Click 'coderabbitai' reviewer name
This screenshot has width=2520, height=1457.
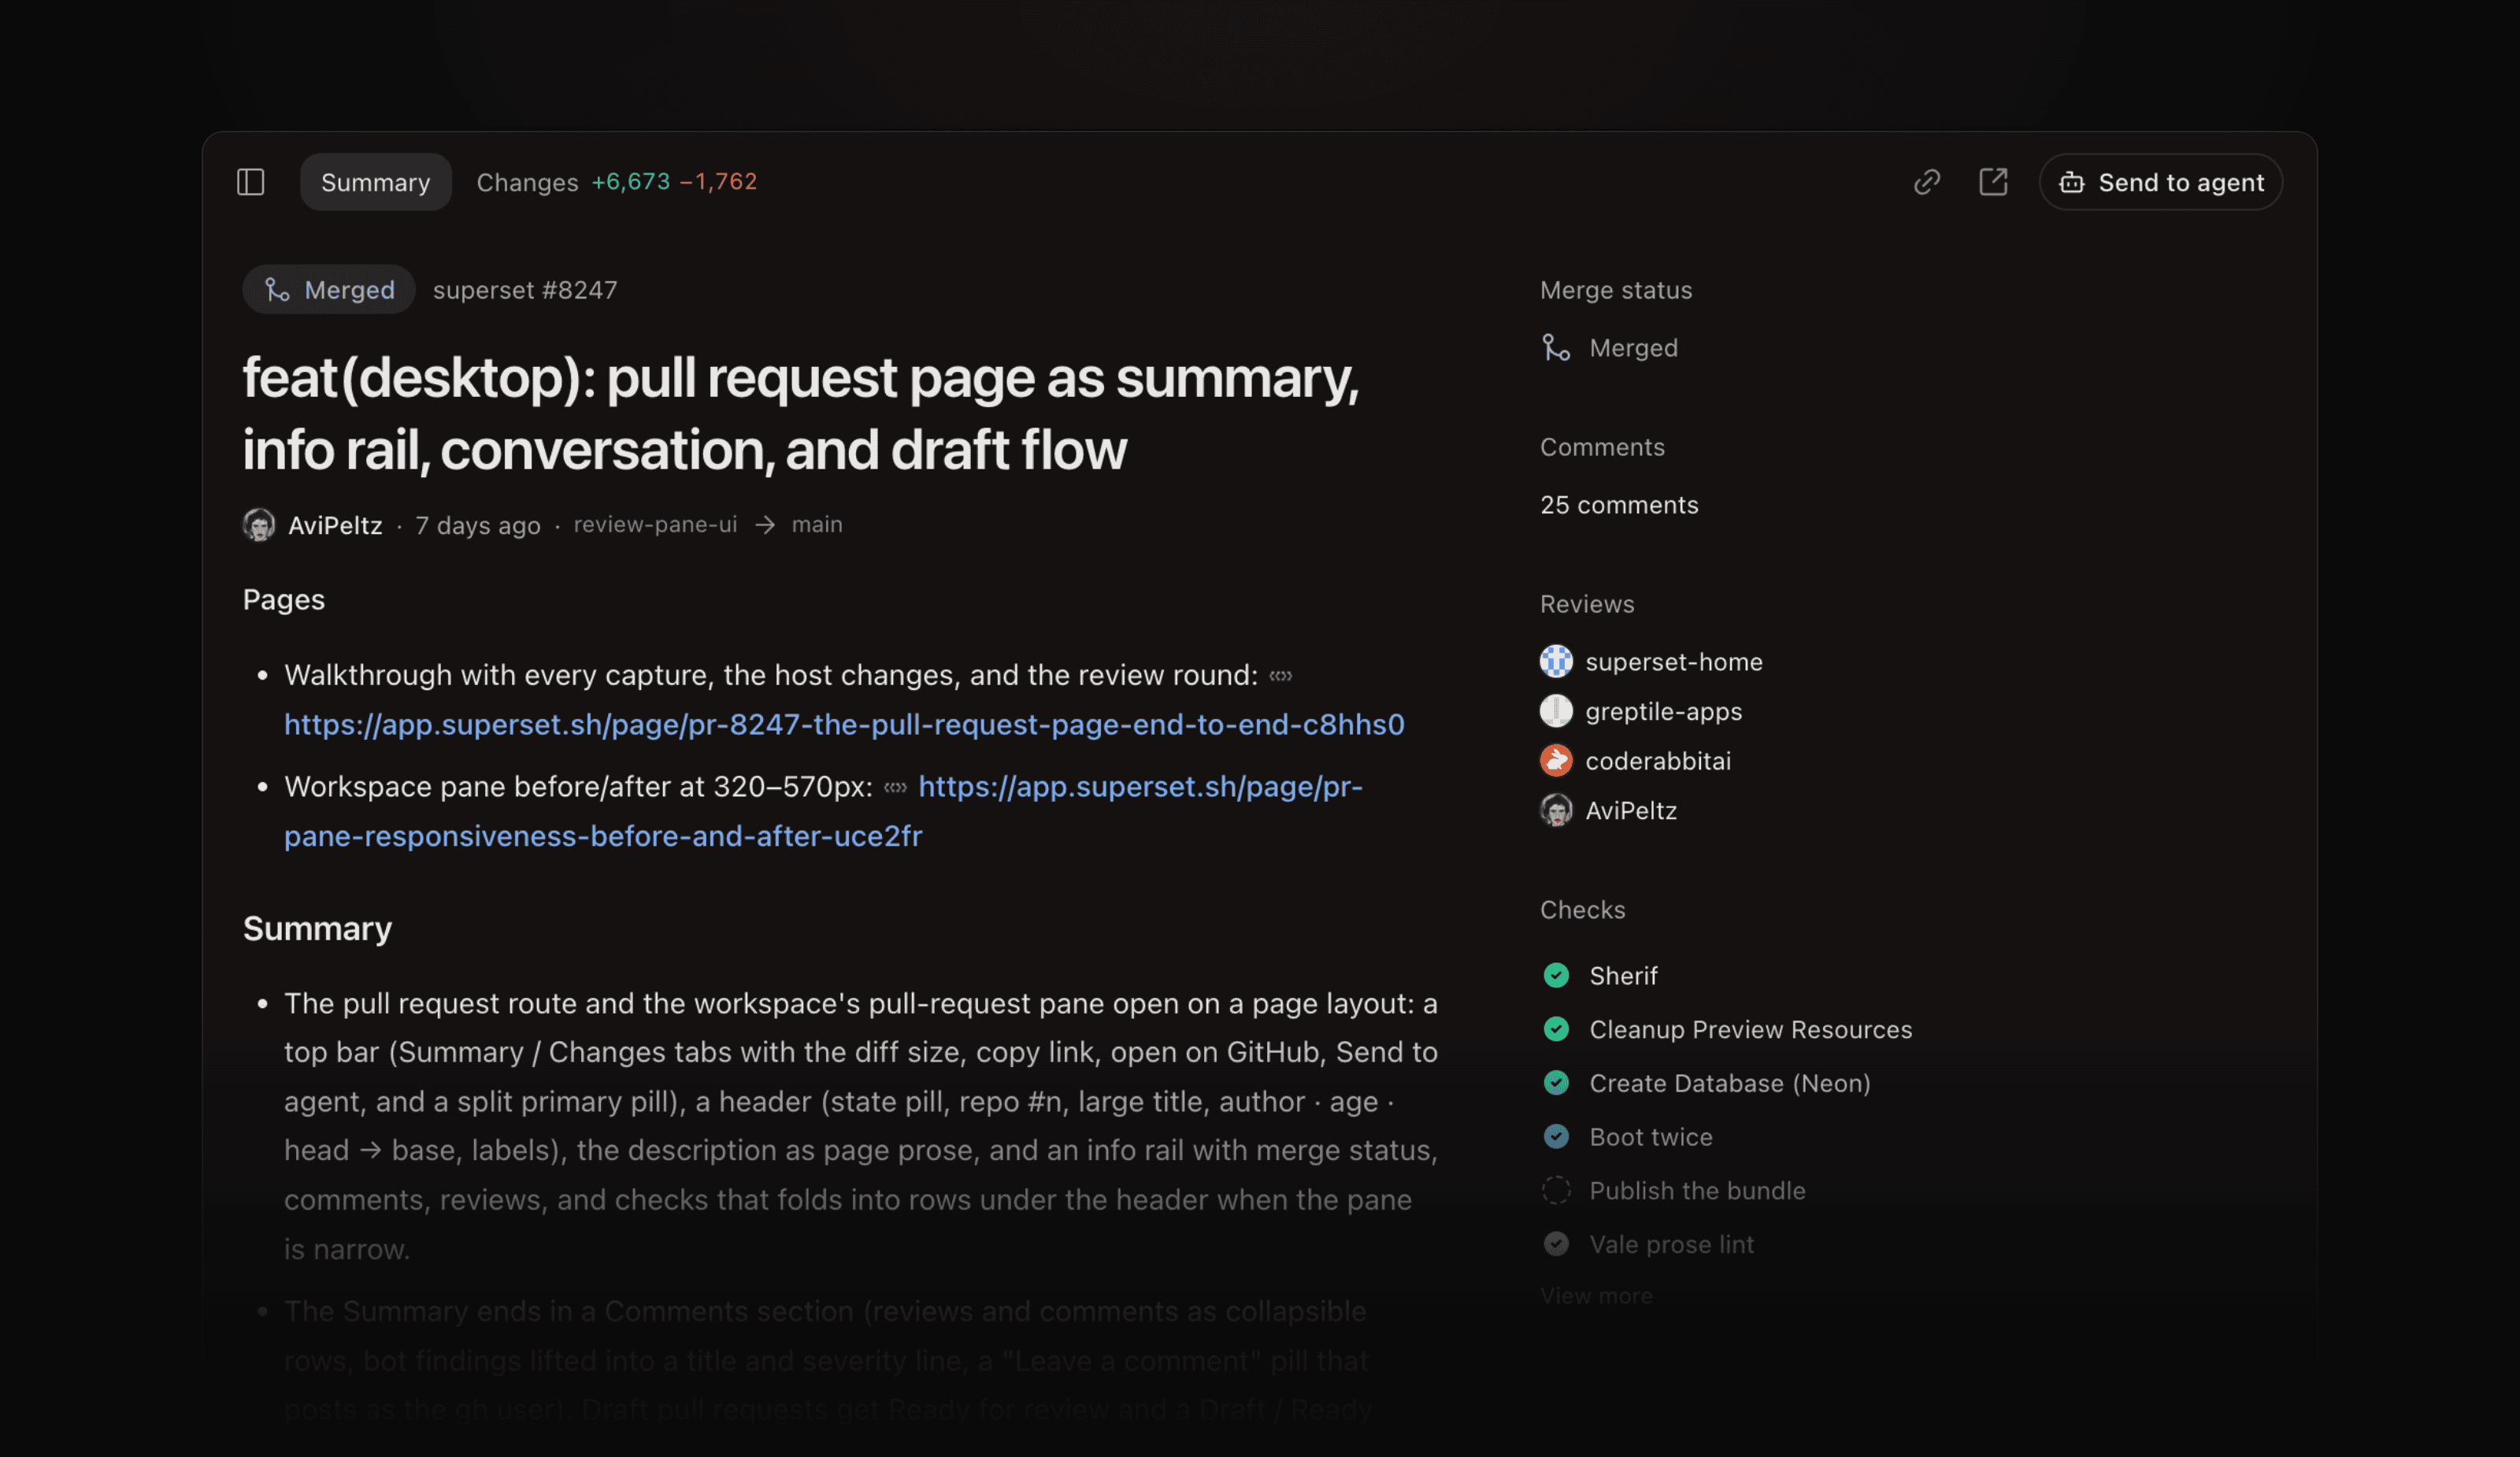[1658, 761]
